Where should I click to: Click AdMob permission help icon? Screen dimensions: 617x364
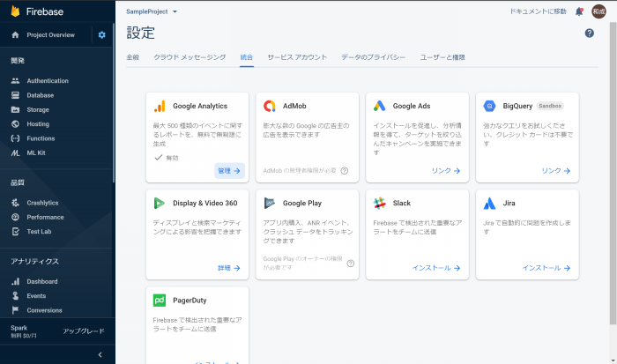(x=345, y=171)
